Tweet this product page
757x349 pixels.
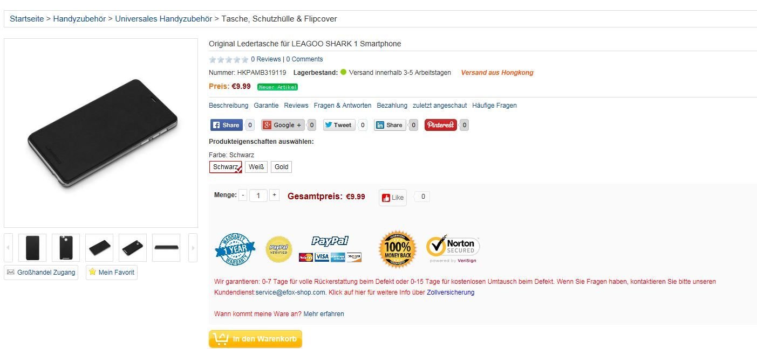339,125
